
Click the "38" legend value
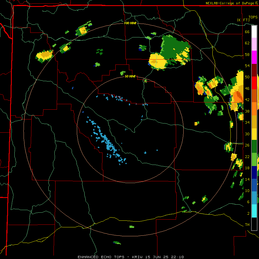247,111
